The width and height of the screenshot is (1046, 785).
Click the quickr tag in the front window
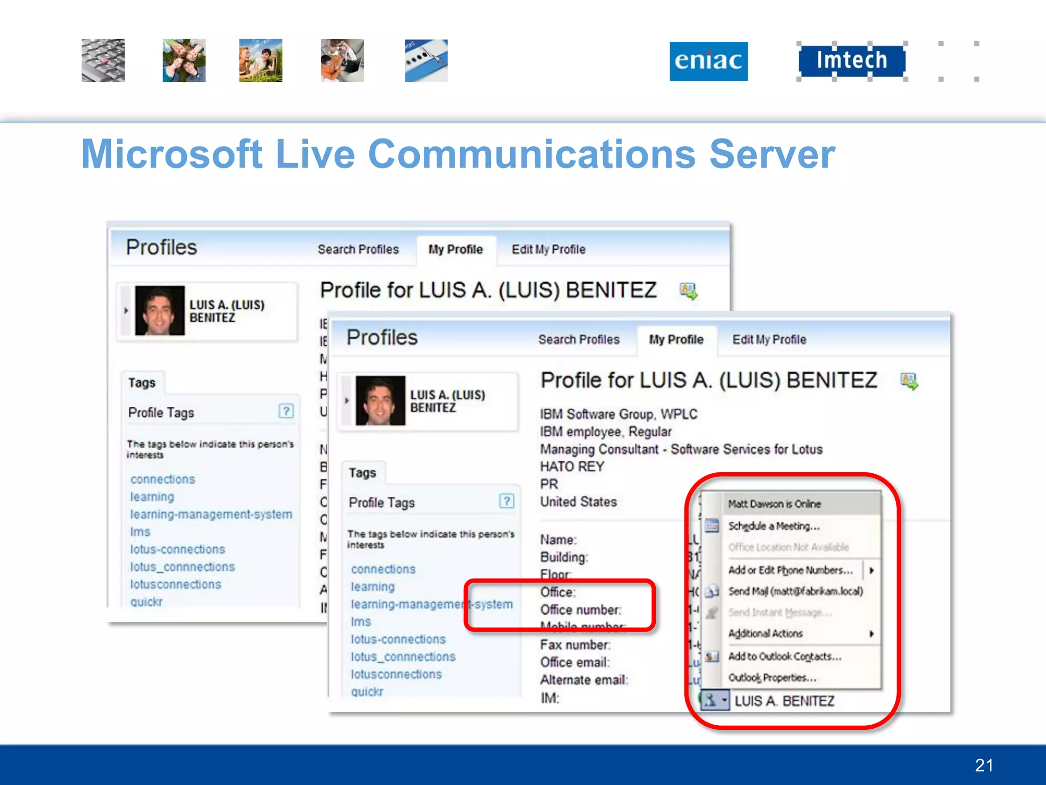(367, 692)
